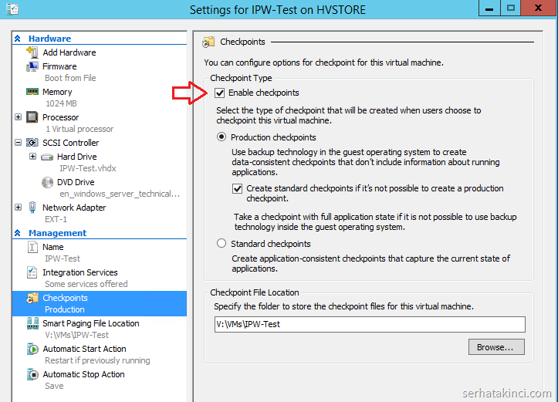The height and width of the screenshot is (402, 558).
Task: Select Add Hardware in the tree
Action: tap(69, 52)
